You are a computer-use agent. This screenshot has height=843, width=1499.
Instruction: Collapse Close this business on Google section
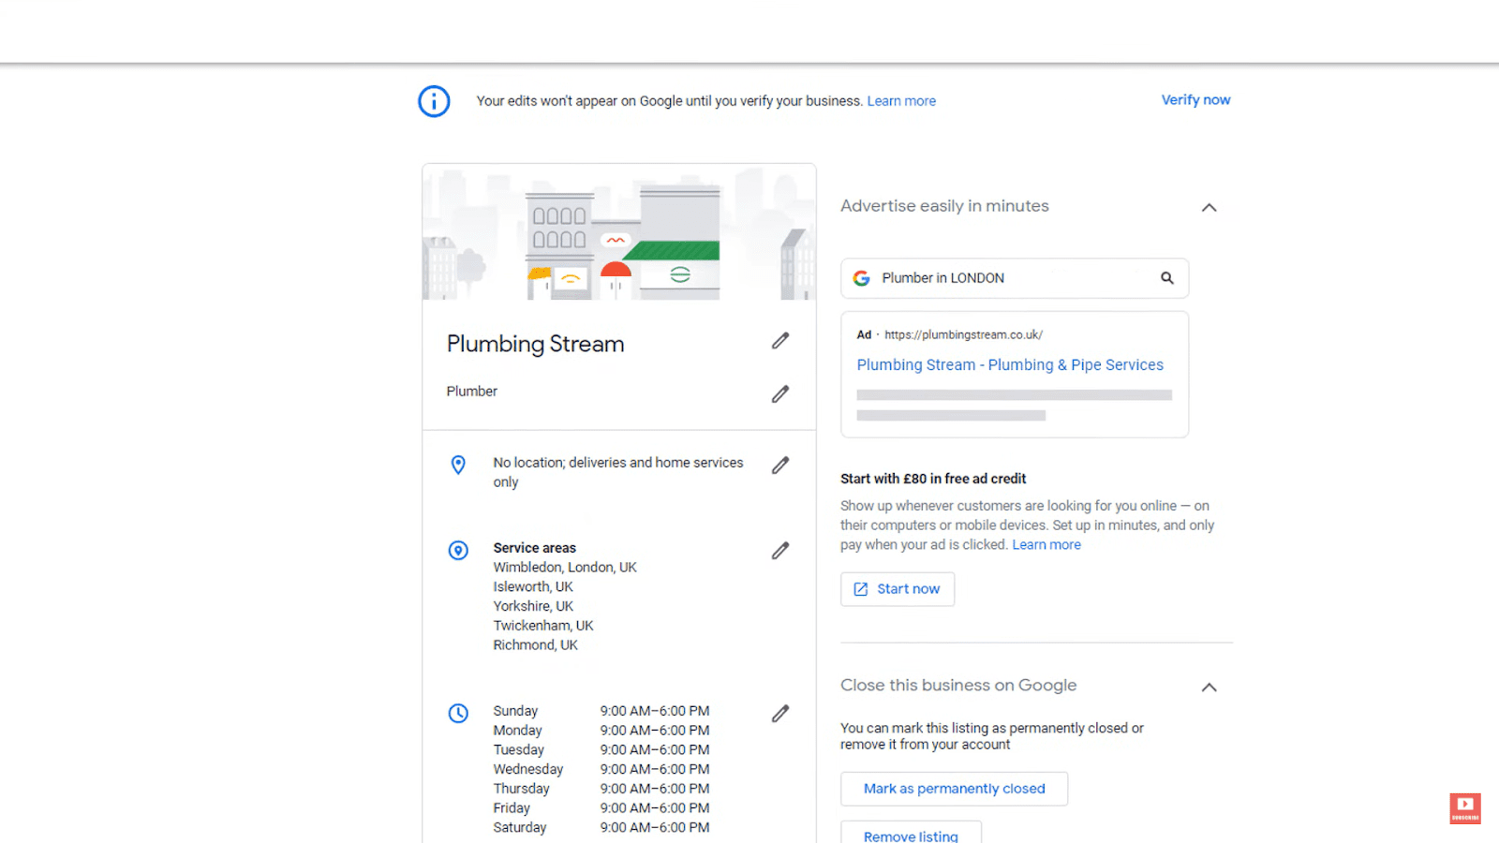(1210, 688)
